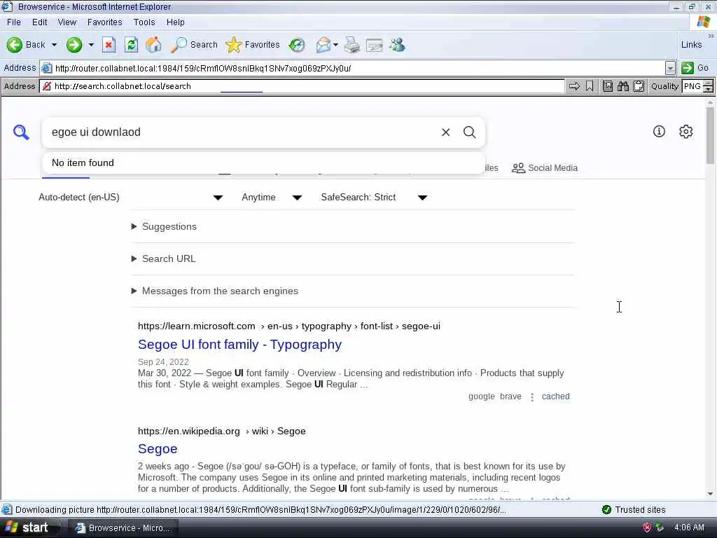Open the Tools menu
The height and width of the screenshot is (538, 717).
coord(144,22)
